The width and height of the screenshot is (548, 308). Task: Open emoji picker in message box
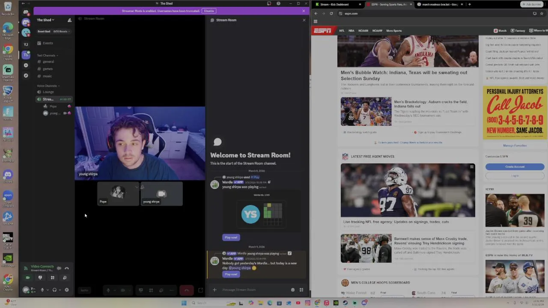293,290
